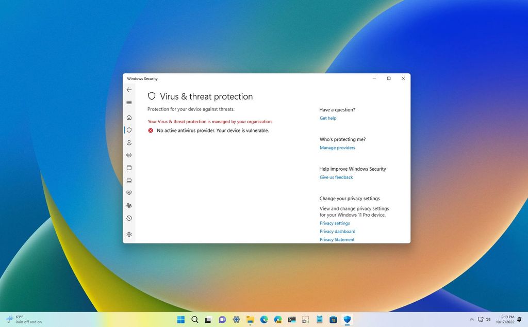Open Device security from the sidebar
Image resolution: width=528 pixels, height=327 pixels.
[129, 181]
